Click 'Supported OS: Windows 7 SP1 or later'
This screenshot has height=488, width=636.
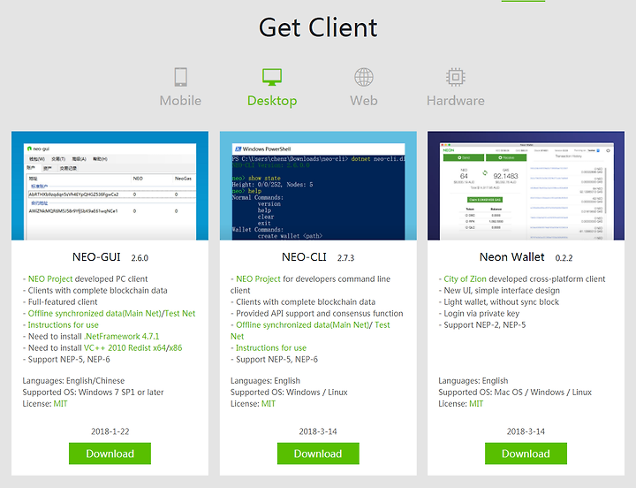(93, 393)
